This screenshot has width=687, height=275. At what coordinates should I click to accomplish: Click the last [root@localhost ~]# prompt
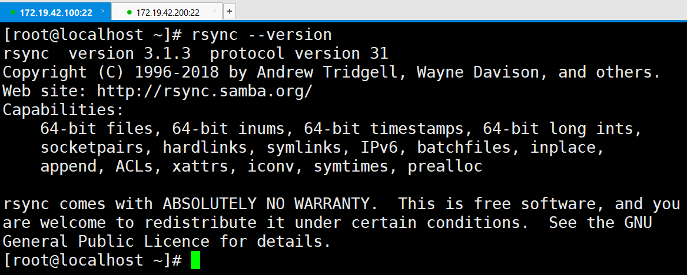point(92,260)
